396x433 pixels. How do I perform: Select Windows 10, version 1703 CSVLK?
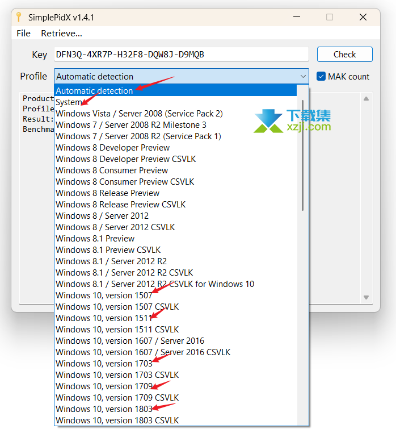click(x=176, y=374)
